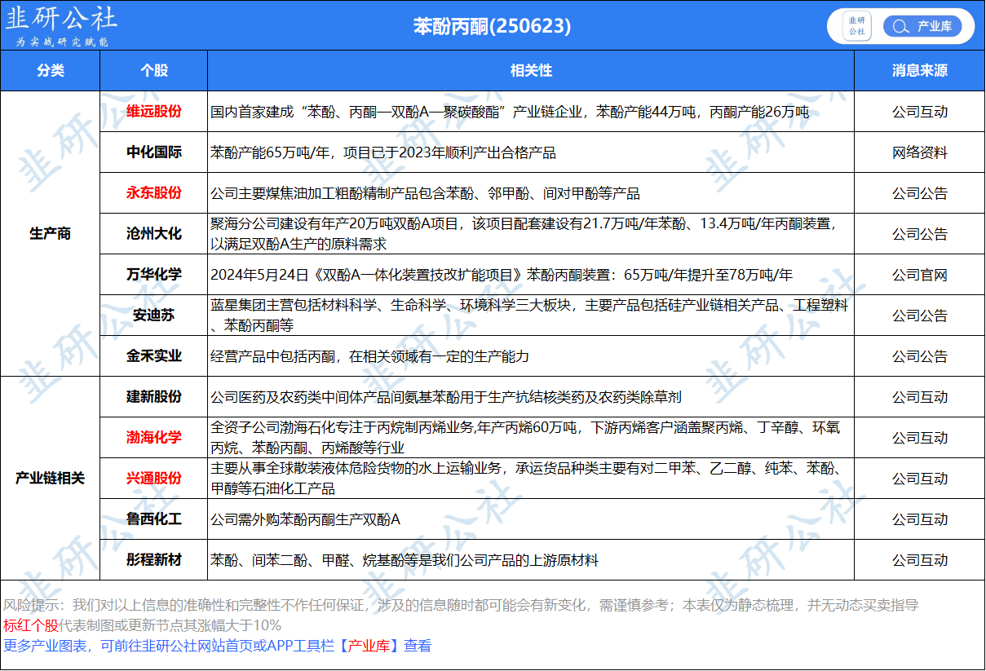
Task: Select the 产业链相关 category cell
Action: [51, 479]
